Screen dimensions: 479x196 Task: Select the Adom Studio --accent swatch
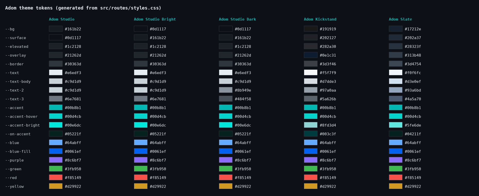(x=56, y=108)
